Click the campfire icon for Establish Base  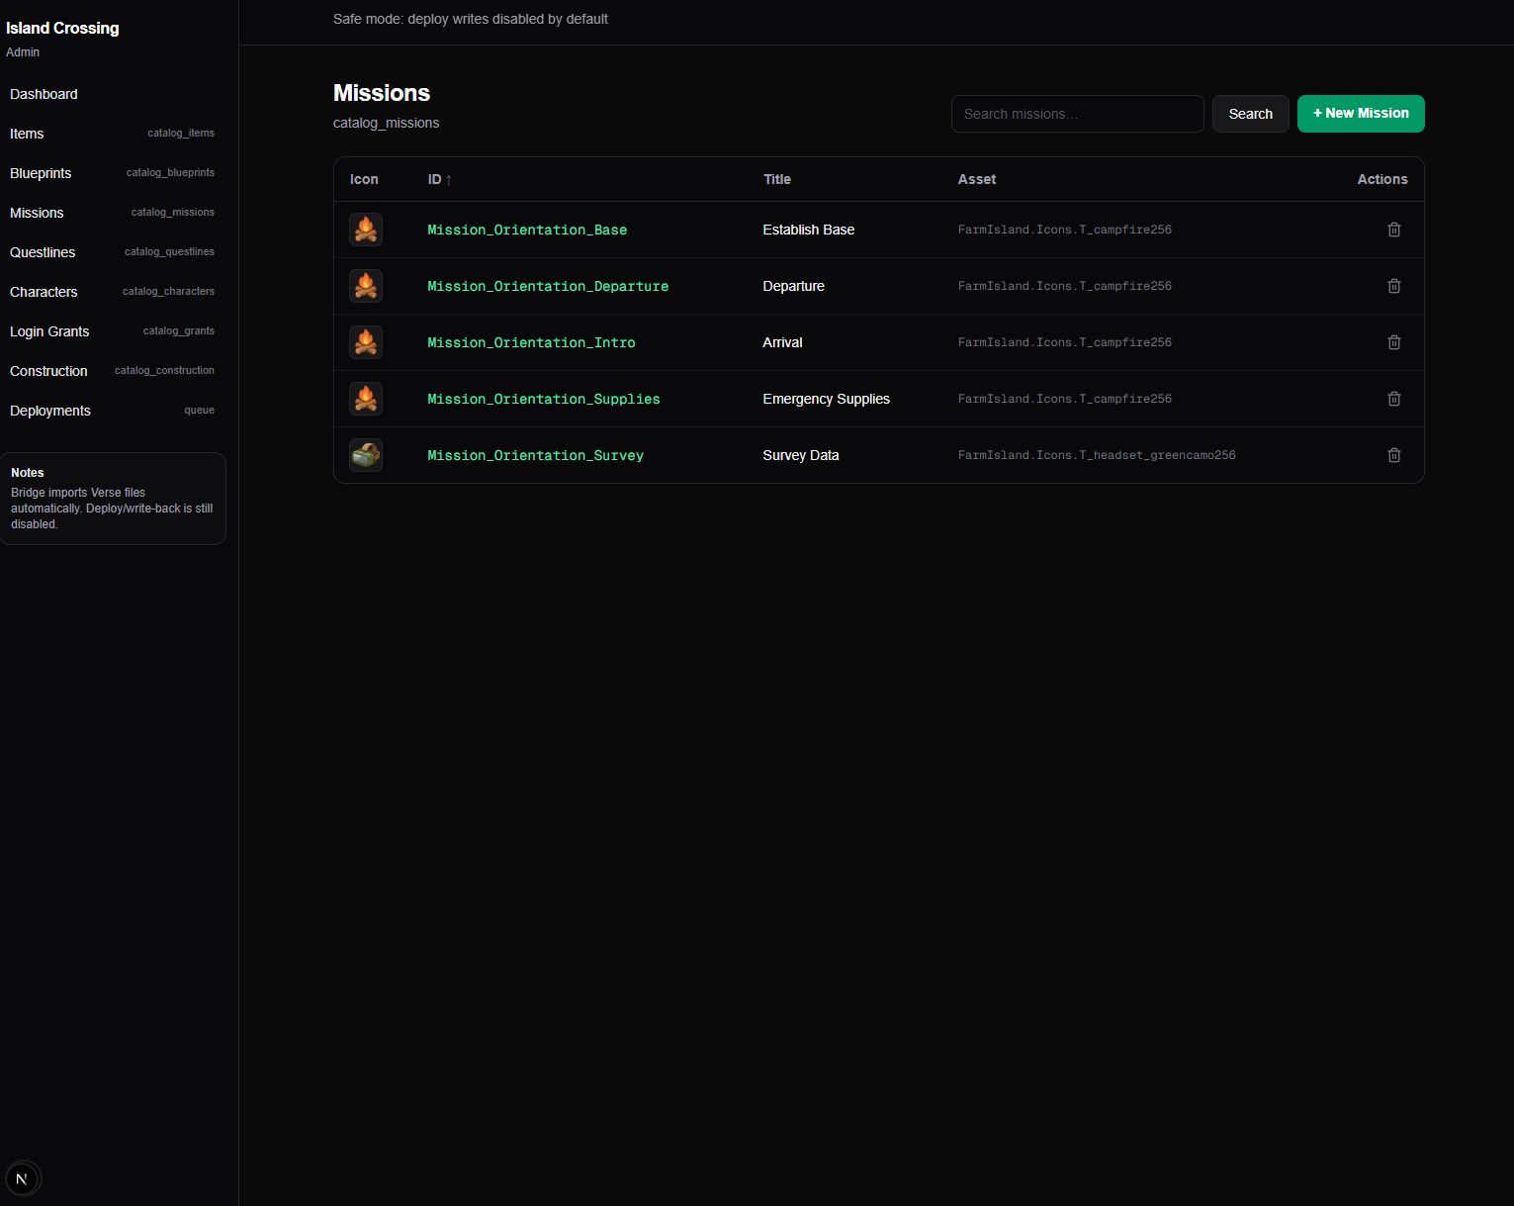pyautogui.click(x=366, y=230)
